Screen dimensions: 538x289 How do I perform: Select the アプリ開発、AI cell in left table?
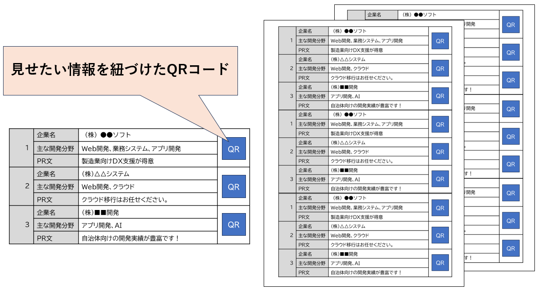pos(102,225)
